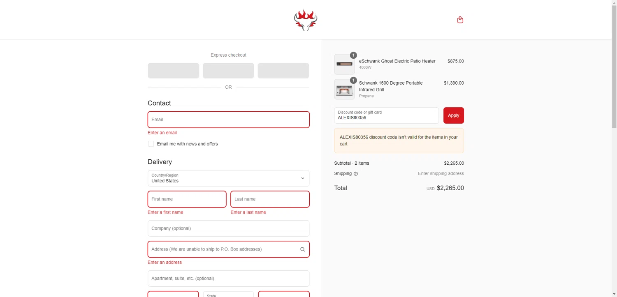This screenshot has height=297, width=617.
Task: Click the Discount code or gift card field
Action: click(x=386, y=115)
